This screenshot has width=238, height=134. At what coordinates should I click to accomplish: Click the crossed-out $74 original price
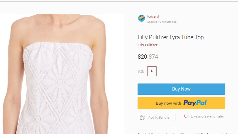153,57
